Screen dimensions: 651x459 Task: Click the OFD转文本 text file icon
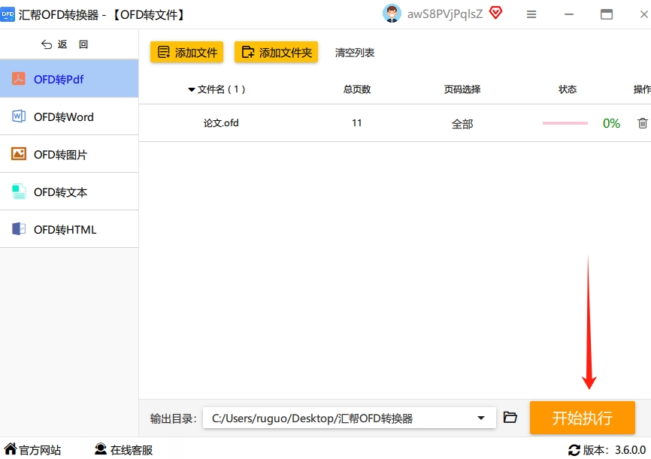pos(19,192)
